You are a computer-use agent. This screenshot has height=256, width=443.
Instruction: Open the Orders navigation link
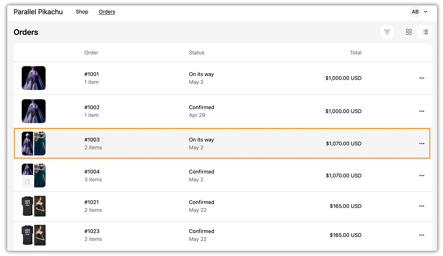tap(107, 12)
